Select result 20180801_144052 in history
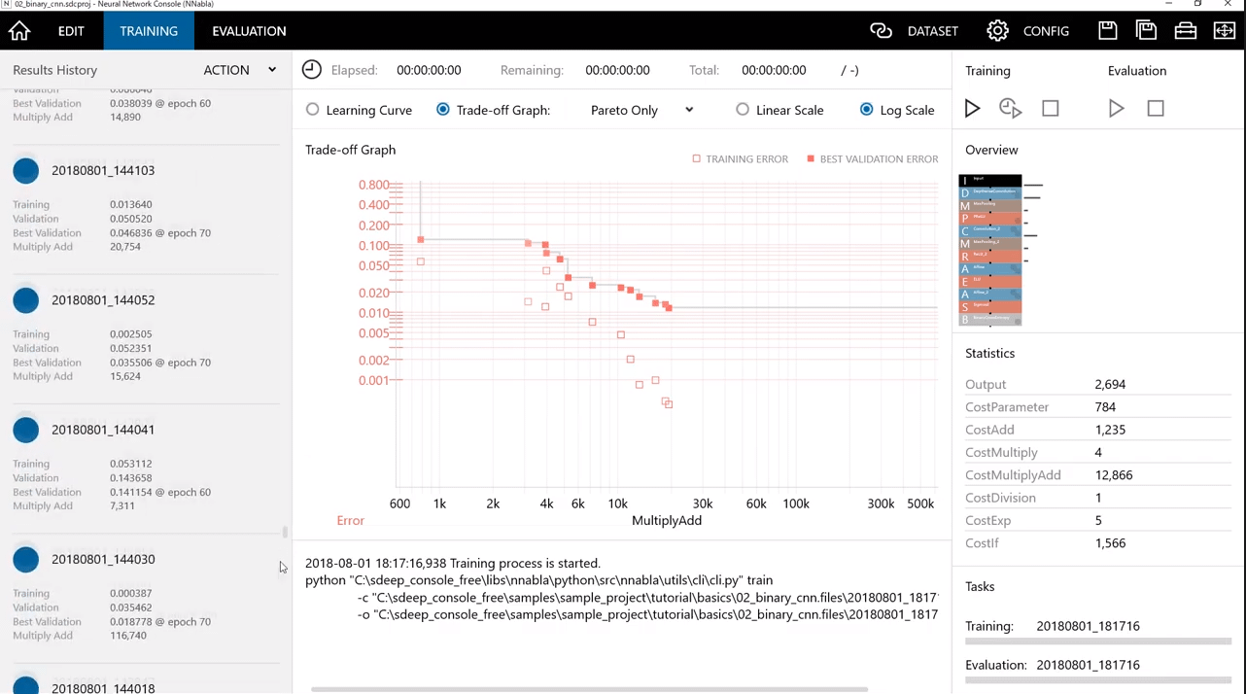 103,300
